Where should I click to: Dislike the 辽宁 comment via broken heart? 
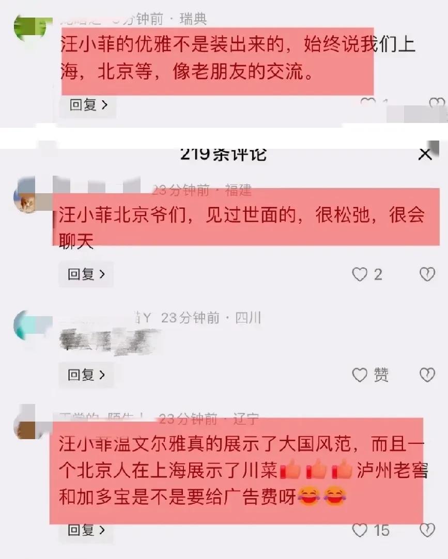coord(427,530)
